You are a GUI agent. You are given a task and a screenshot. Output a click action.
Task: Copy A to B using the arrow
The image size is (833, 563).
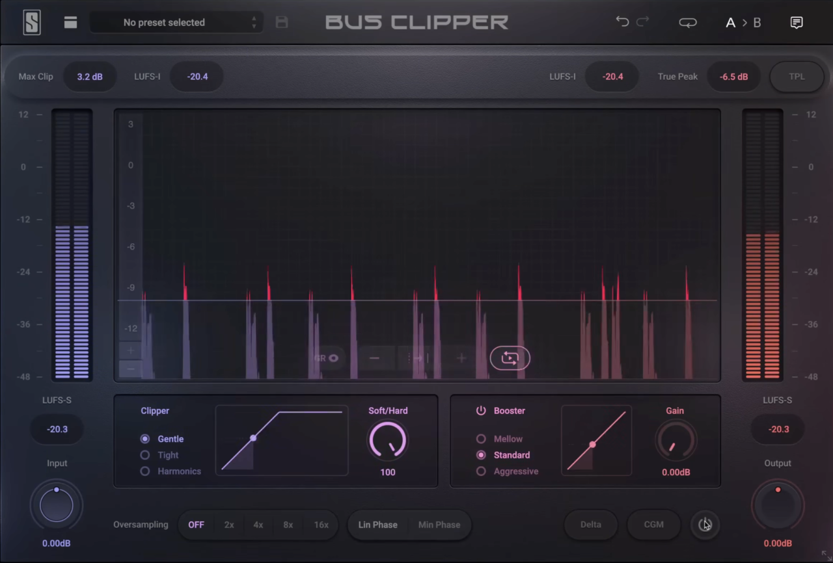pos(744,23)
